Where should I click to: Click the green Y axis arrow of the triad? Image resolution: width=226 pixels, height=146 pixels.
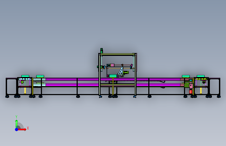(16, 124)
